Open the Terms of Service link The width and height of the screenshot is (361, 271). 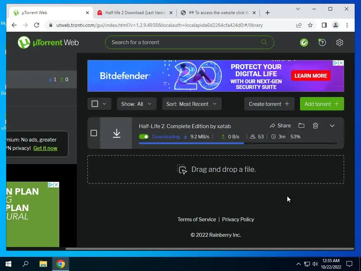coord(197,219)
